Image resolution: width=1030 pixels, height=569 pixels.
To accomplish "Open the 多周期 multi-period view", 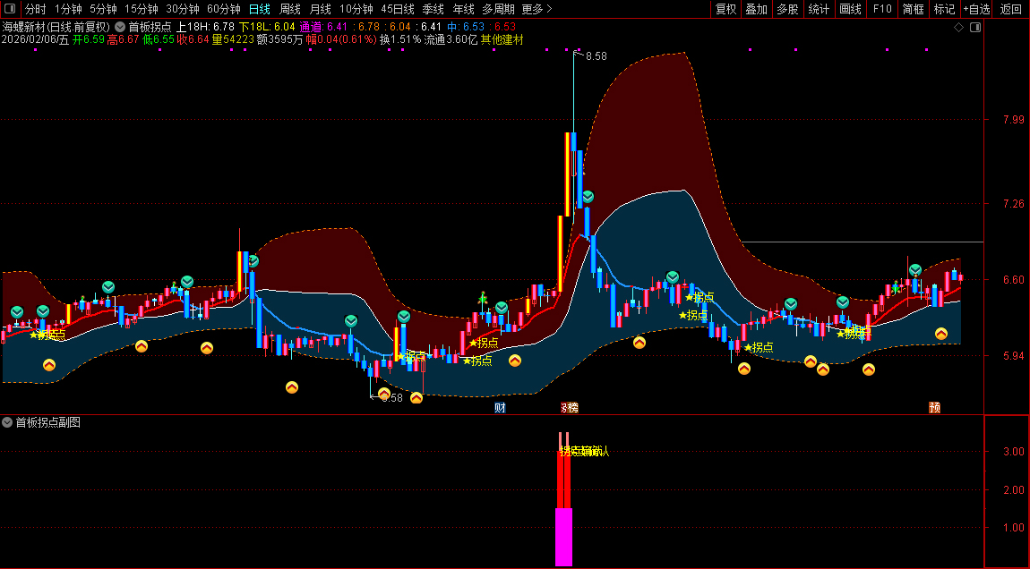I will 498,9.
